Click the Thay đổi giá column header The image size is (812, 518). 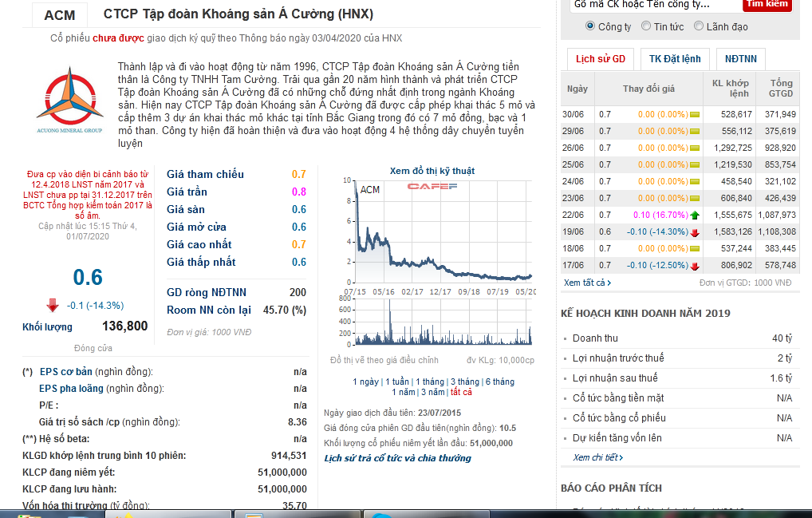pyautogui.click(x=648, y=89)
